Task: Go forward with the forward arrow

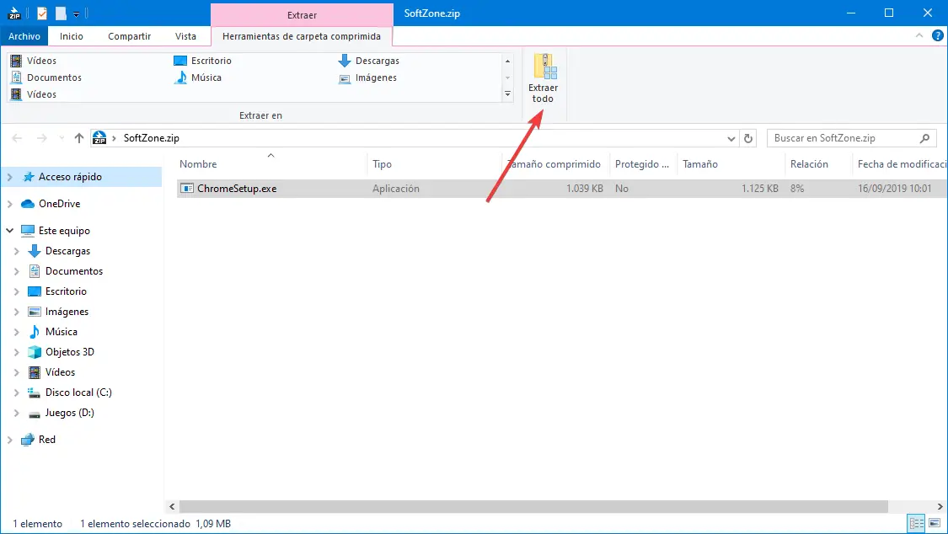Action: tap(42, 138)
